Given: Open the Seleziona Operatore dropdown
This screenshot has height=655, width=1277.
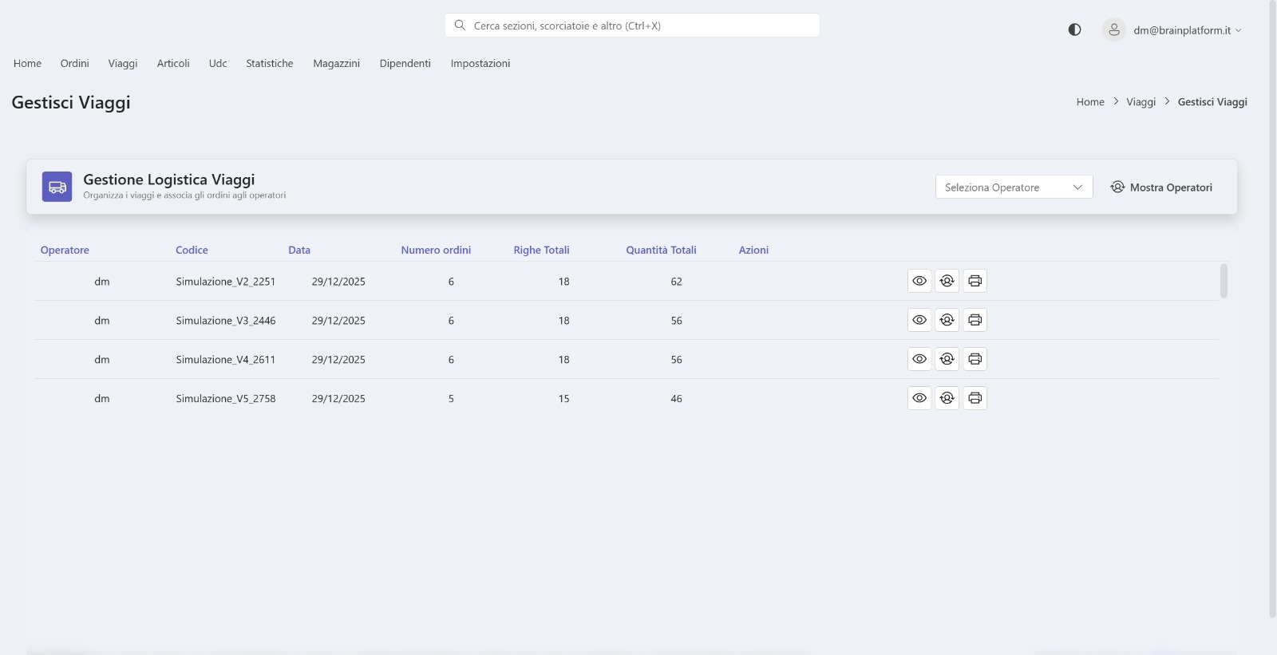Looking at the screenshot, I should [x=1014, y=187].
